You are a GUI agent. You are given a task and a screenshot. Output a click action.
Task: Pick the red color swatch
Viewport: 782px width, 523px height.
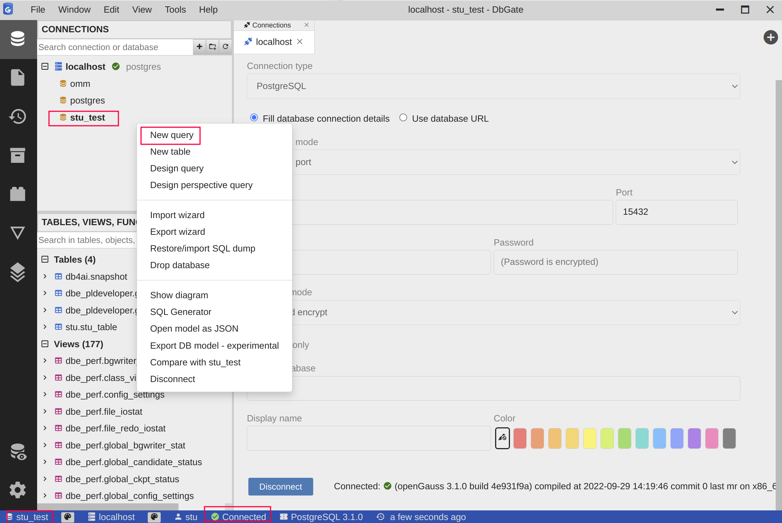coord(520,438)
